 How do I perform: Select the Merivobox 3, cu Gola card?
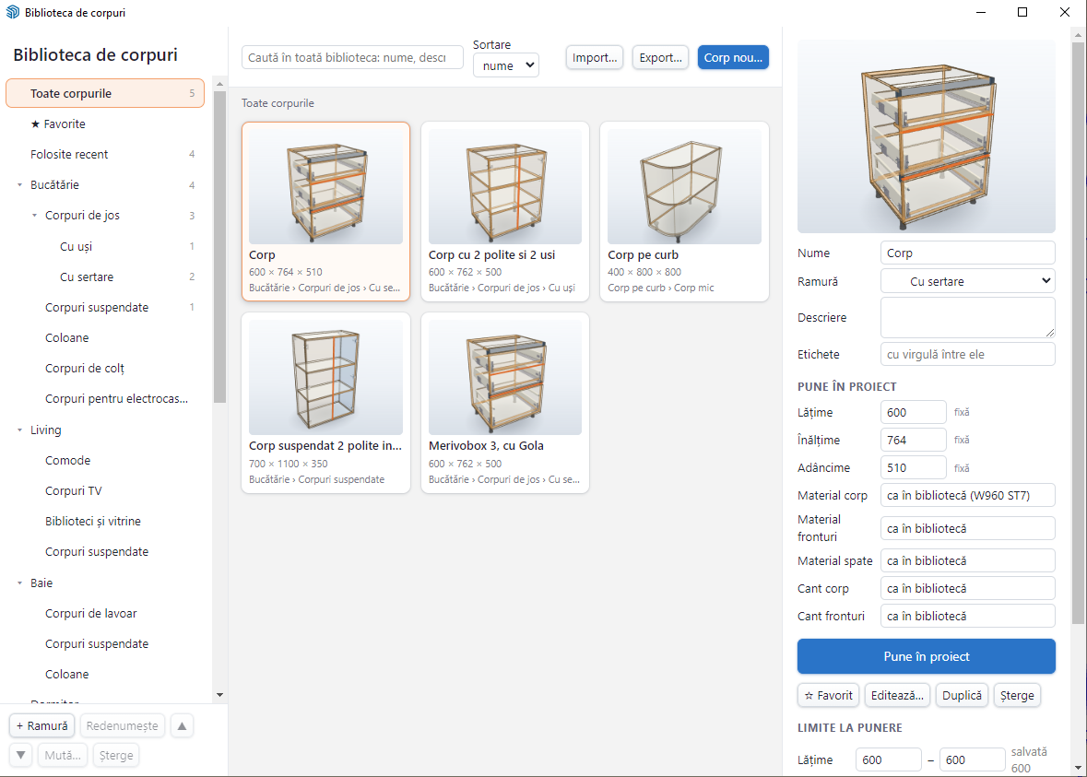[505, 403]
